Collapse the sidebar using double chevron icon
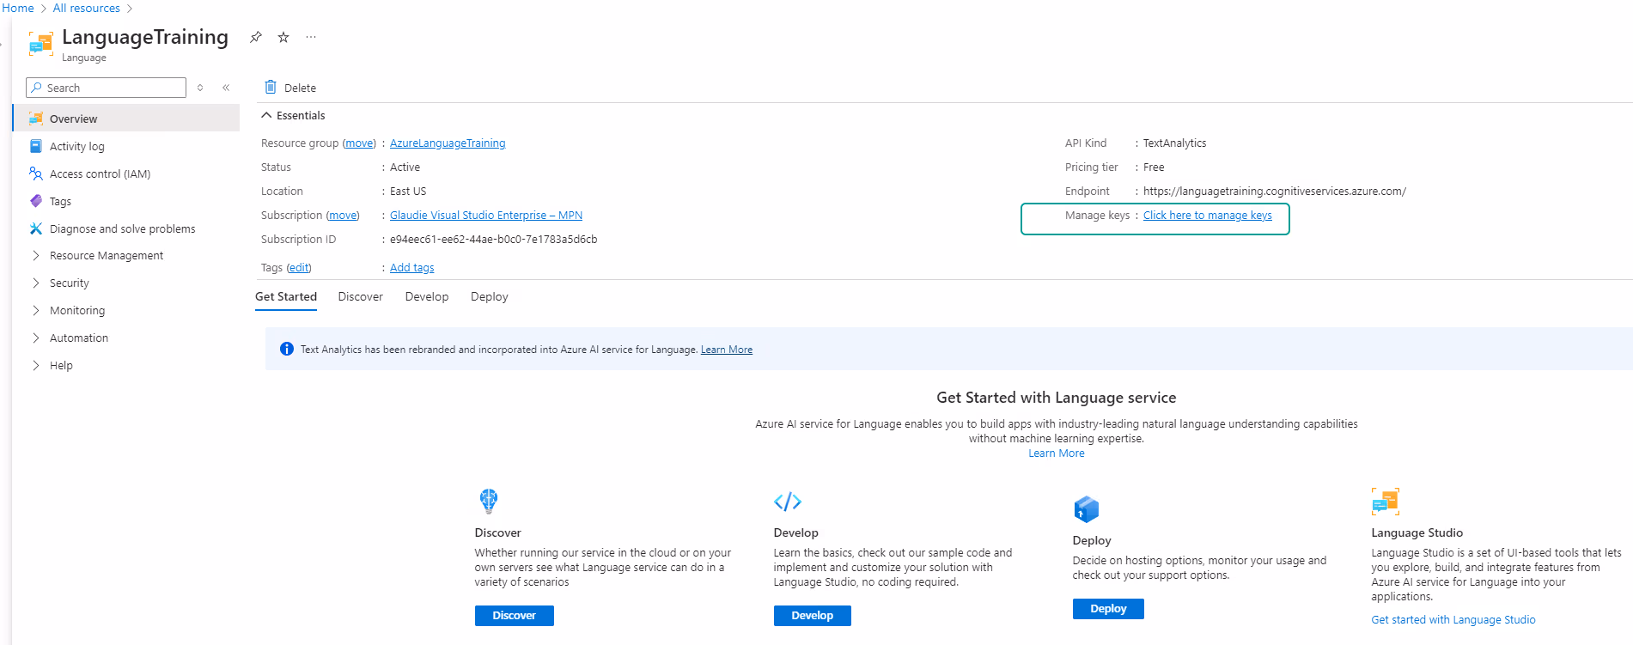This screenshot has width=1633, height=645. click(x=226, y=88)
